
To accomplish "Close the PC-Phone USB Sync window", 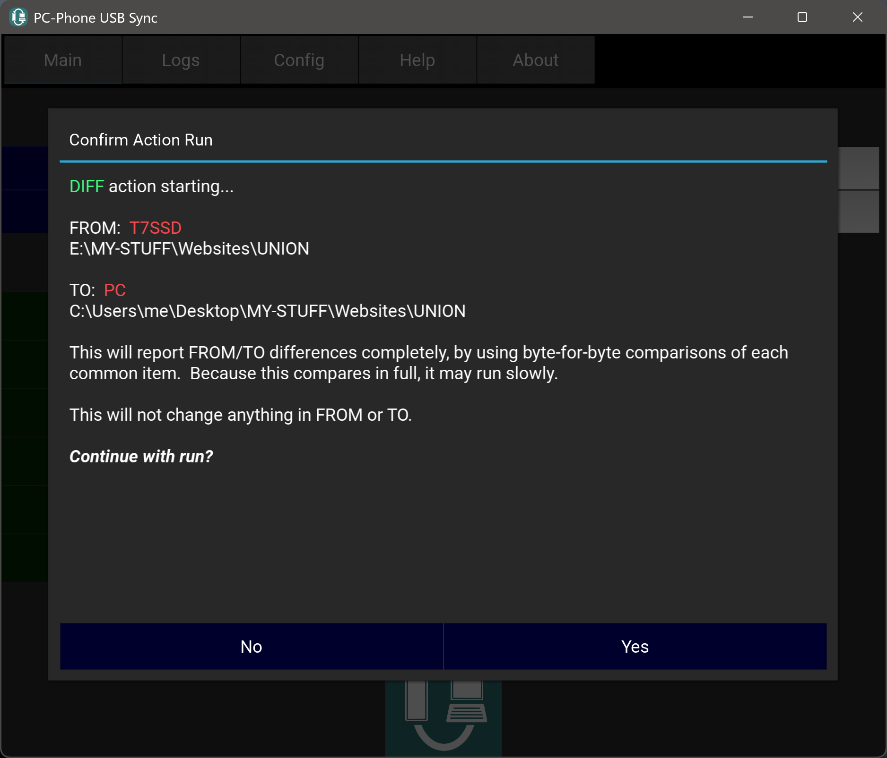I will [857, 17].
